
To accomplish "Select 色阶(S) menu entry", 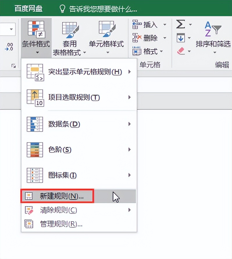I will tap(78, 150).
